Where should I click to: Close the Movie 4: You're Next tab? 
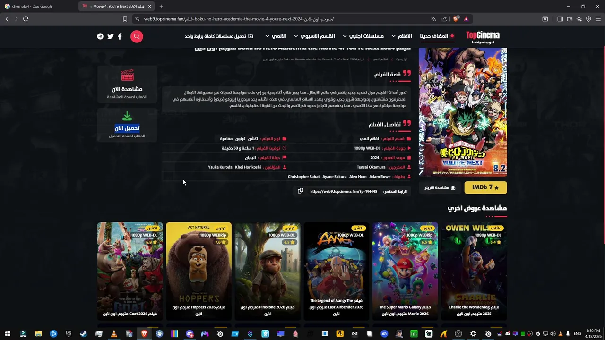(x=150, y=6)
